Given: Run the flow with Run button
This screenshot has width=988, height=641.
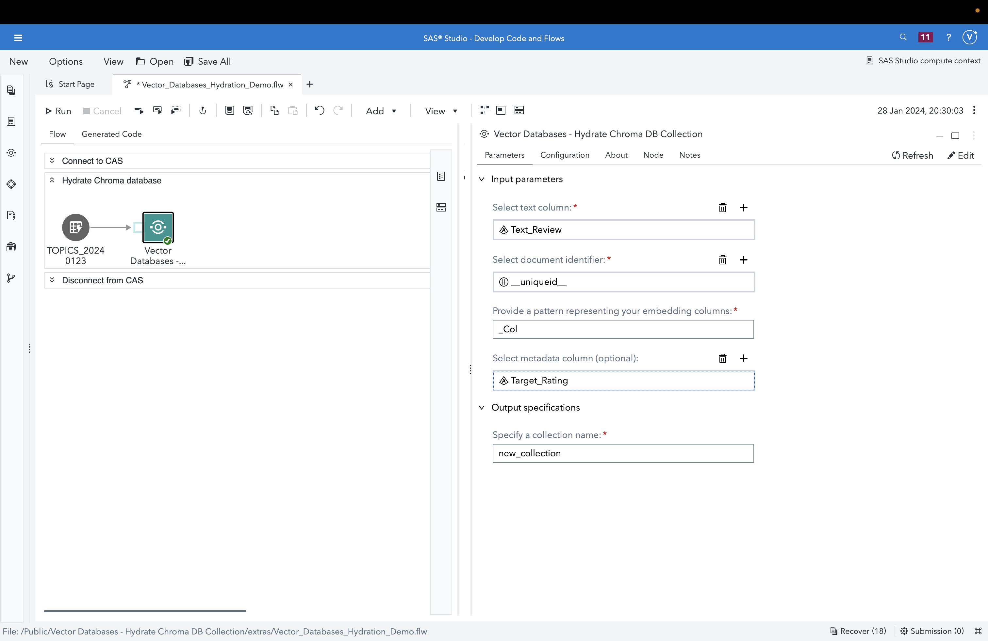Looking at the screenshot, I should pyautogui.click(x=58, y=111).
